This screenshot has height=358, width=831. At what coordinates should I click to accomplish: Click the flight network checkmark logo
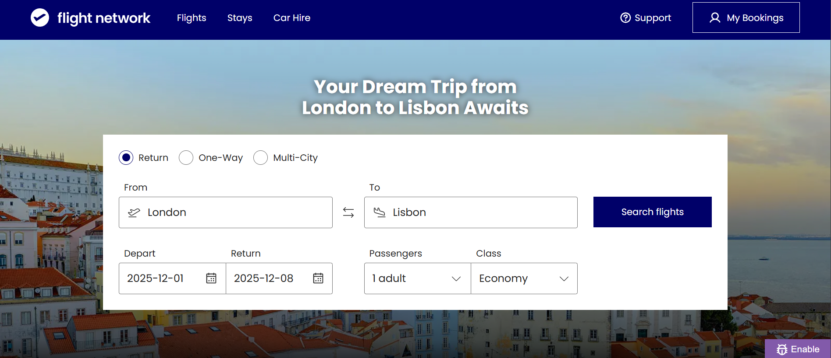(x=40, y=17)
